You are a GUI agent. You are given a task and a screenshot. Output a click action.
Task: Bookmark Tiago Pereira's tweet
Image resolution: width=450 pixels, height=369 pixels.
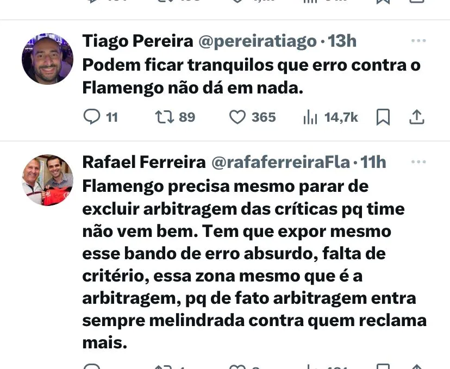(x=383, y=117)
